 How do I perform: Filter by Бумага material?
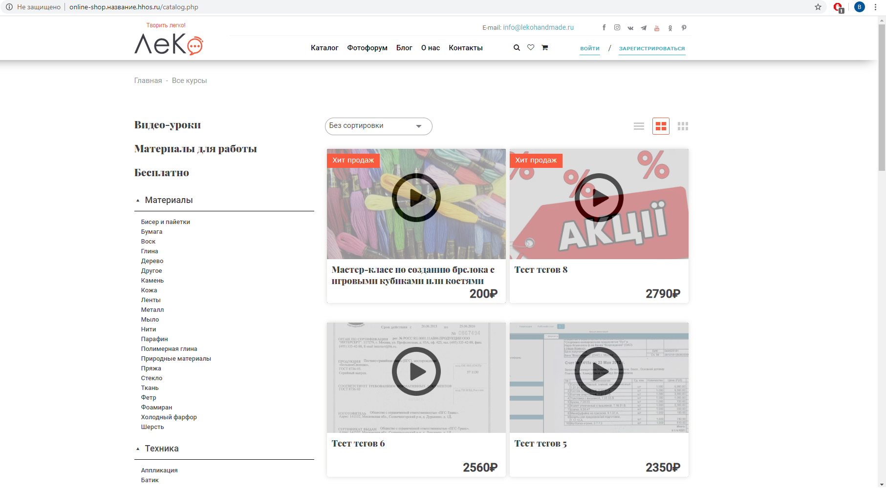[x=152, y=232]
